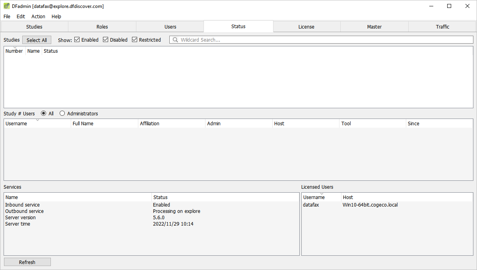Sort studies by Number column header
This screenshot has height=270, width=477.
[x=15, y=51]
